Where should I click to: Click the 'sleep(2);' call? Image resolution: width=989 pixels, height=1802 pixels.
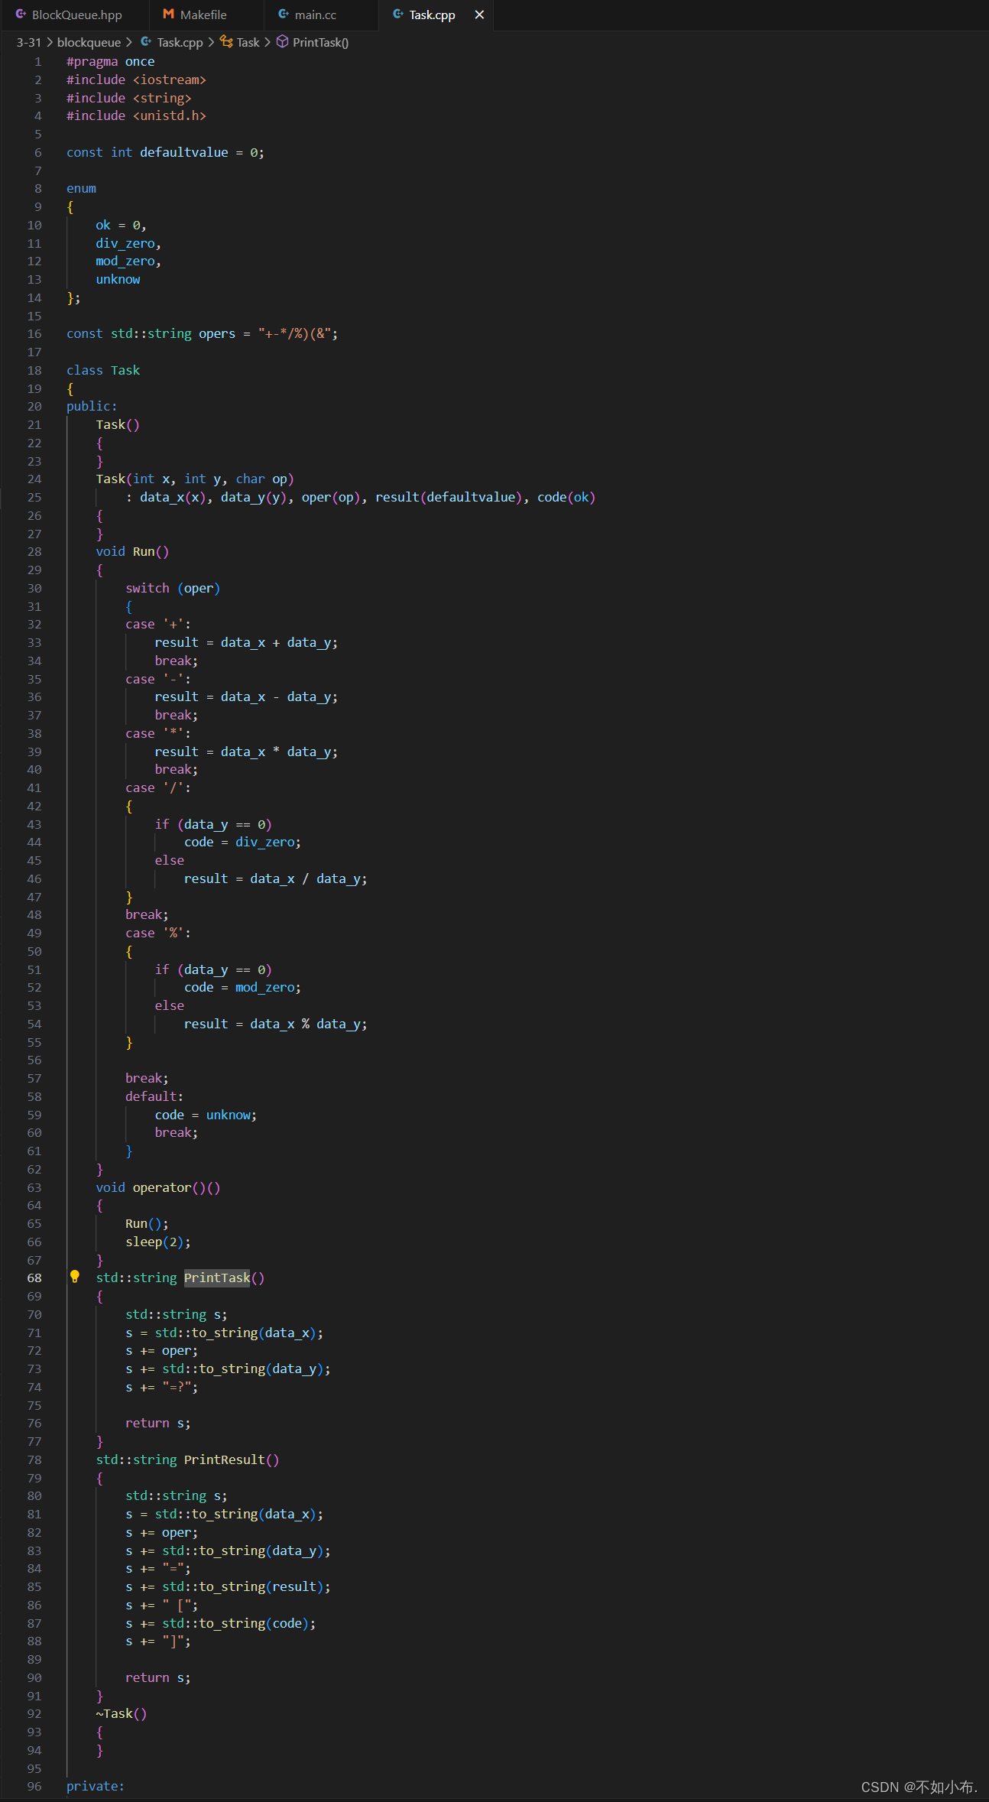pyautogui.click(x=158, y=1242)
